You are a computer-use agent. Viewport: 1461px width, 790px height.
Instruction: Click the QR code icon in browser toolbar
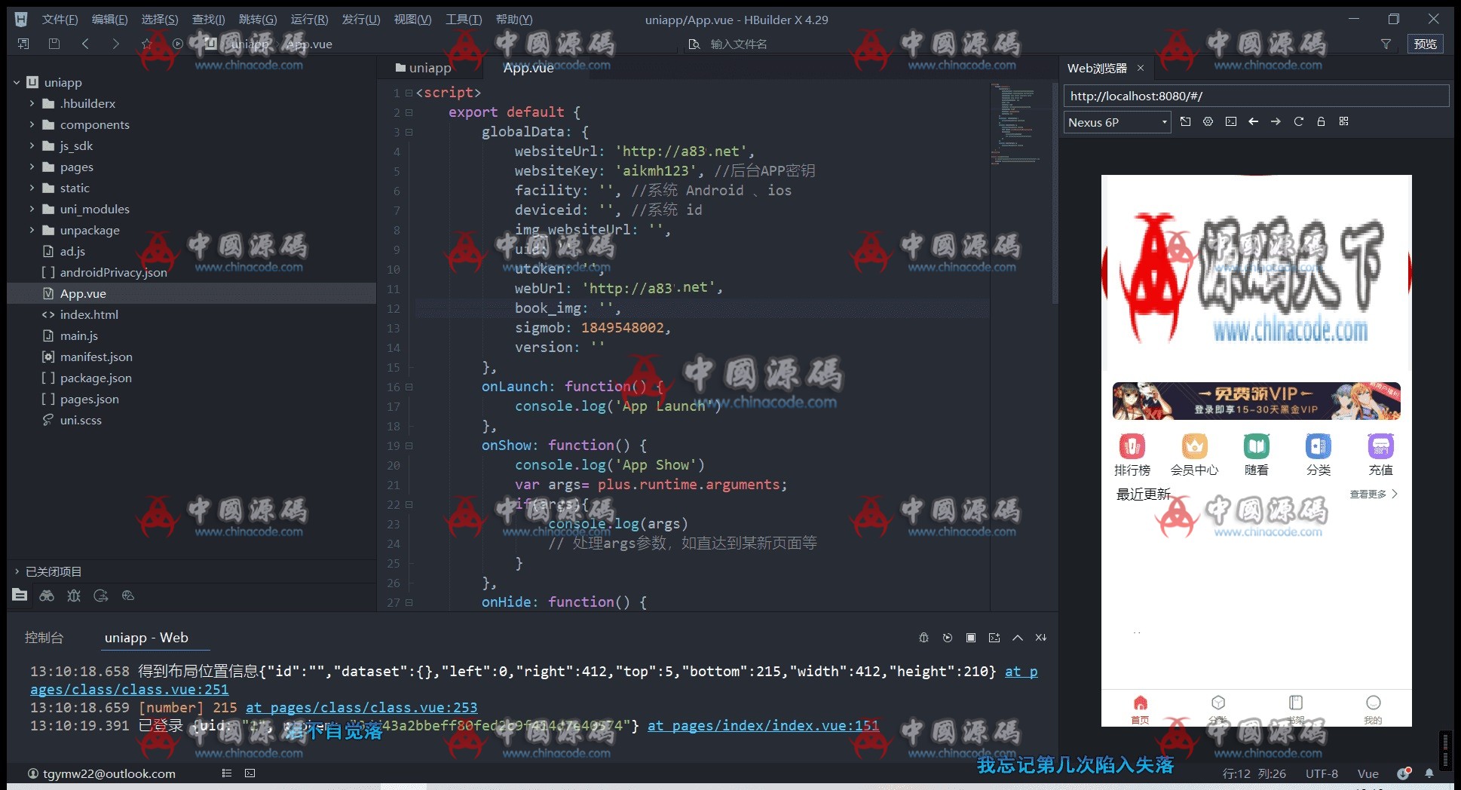pyautogui.click(x=1343, y=122)
